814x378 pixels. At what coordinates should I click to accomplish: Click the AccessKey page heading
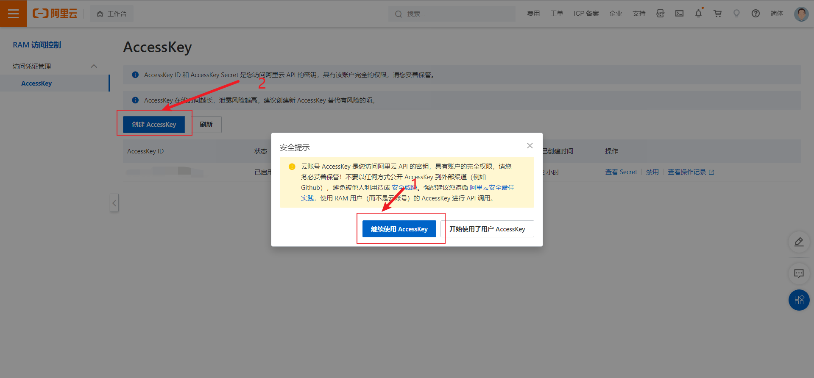[x=158, y=47]
